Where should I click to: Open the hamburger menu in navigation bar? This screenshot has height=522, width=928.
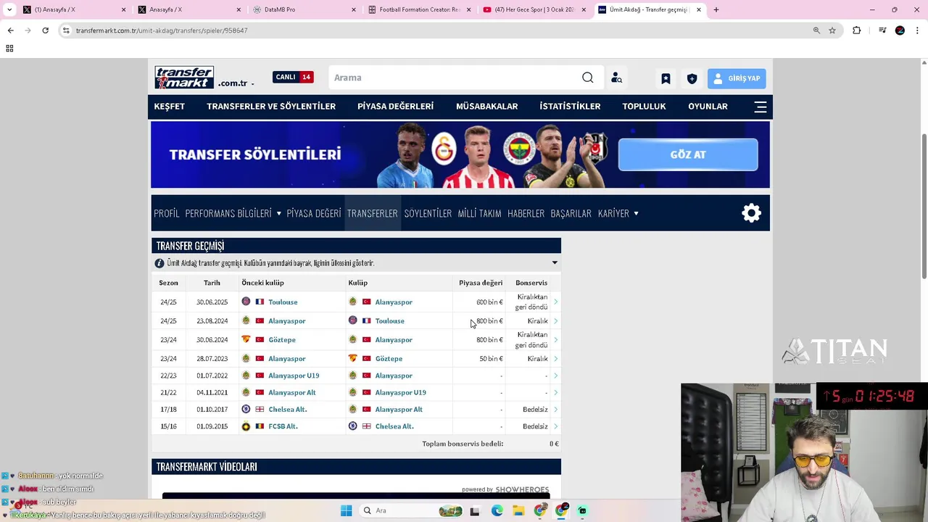(760, 107)
